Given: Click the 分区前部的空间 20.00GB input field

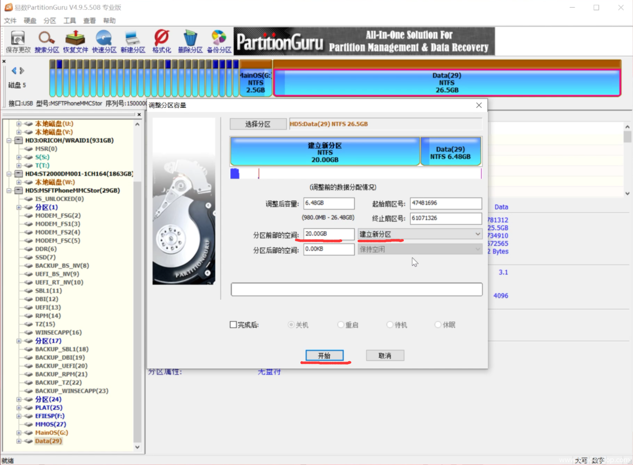Looking at the screenshot, I should [x=329, y=234].
